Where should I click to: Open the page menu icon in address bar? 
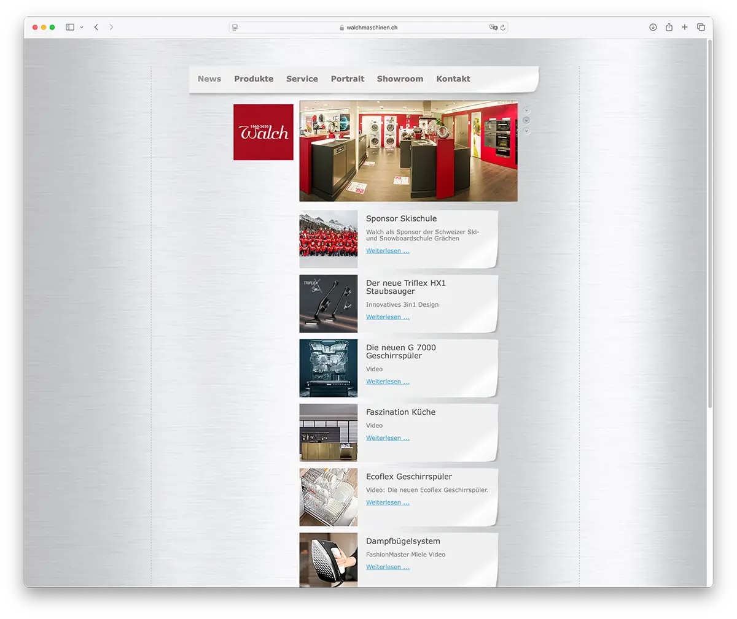pyautogui.click(x=235, y=28)
